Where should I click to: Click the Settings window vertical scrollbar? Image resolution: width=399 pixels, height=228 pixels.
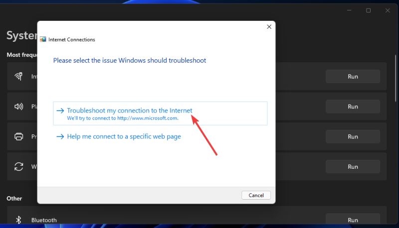point(396,78)
